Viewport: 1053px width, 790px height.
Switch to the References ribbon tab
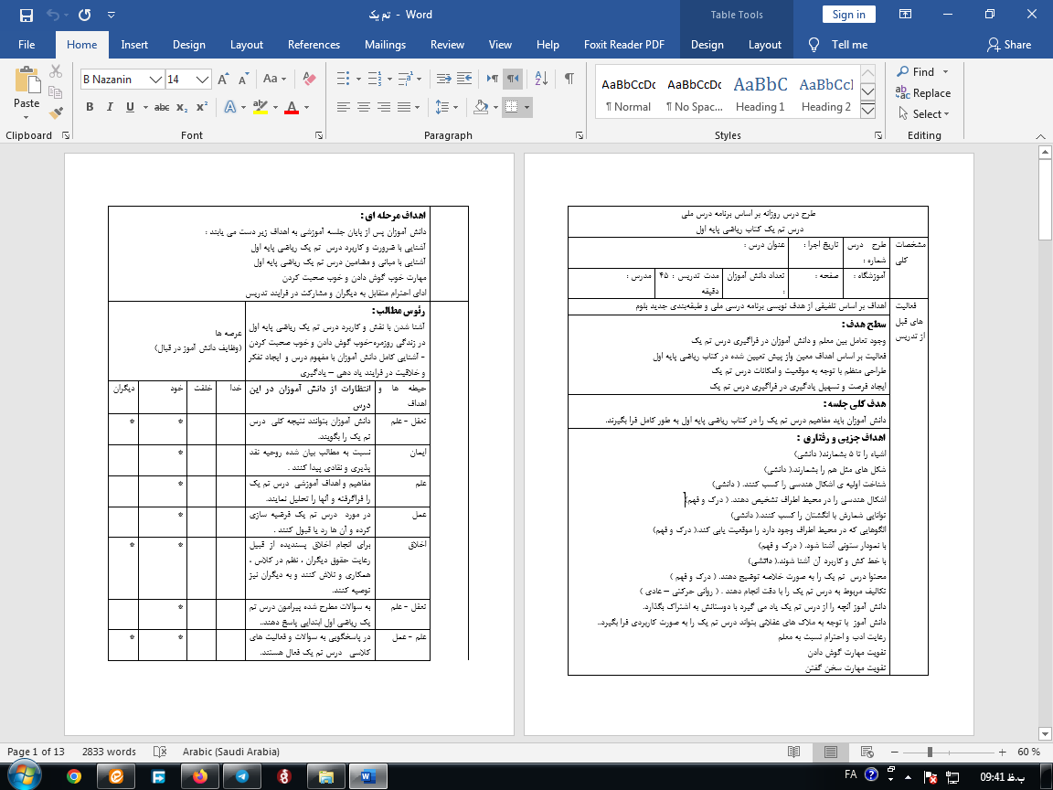point(314,45)
